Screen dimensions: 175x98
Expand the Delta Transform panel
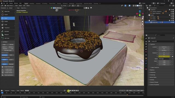[155, 68]
